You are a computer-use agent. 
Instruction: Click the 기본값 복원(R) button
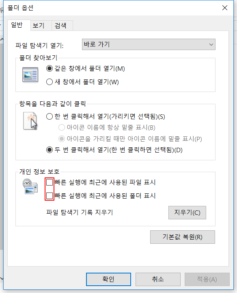coord(183,237)
